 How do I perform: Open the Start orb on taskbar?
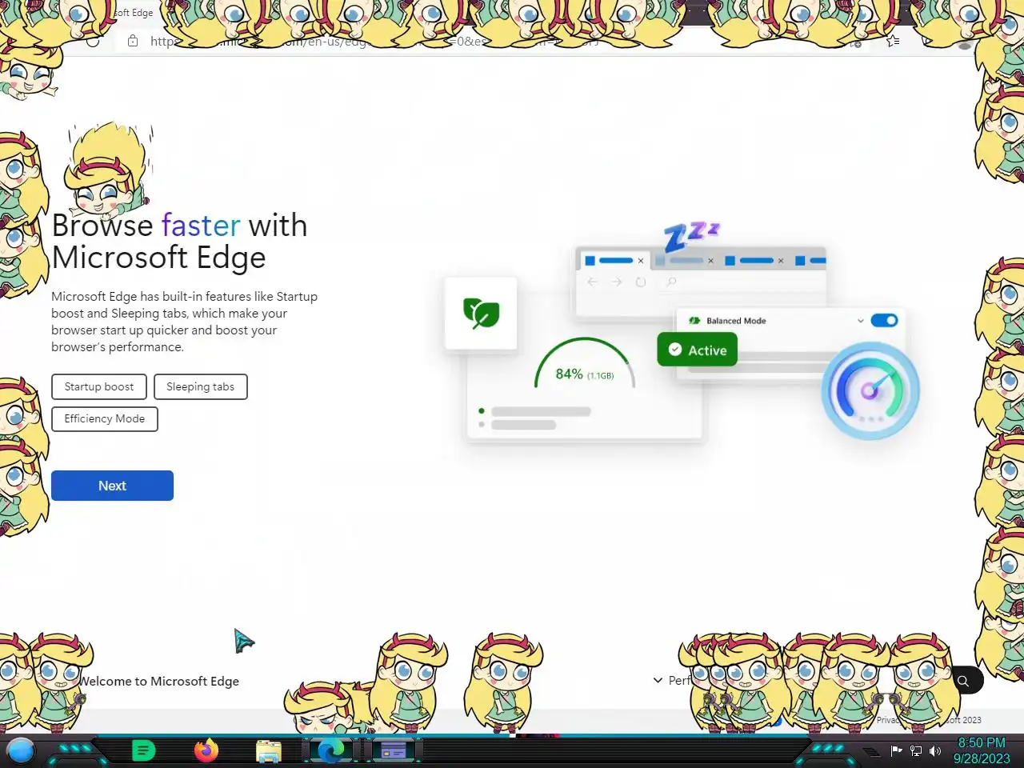[21, 750]
